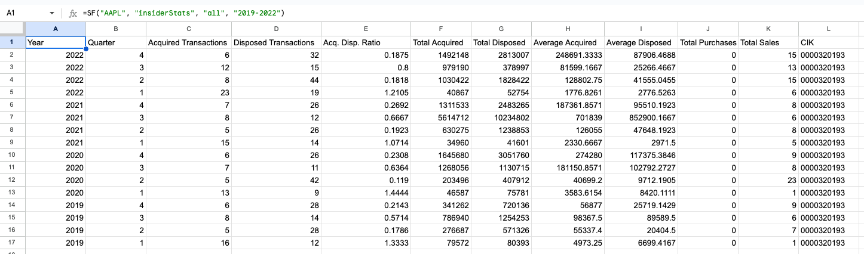Select column C header
This screenshot has width=864, height=254.
tap(188, 29)
